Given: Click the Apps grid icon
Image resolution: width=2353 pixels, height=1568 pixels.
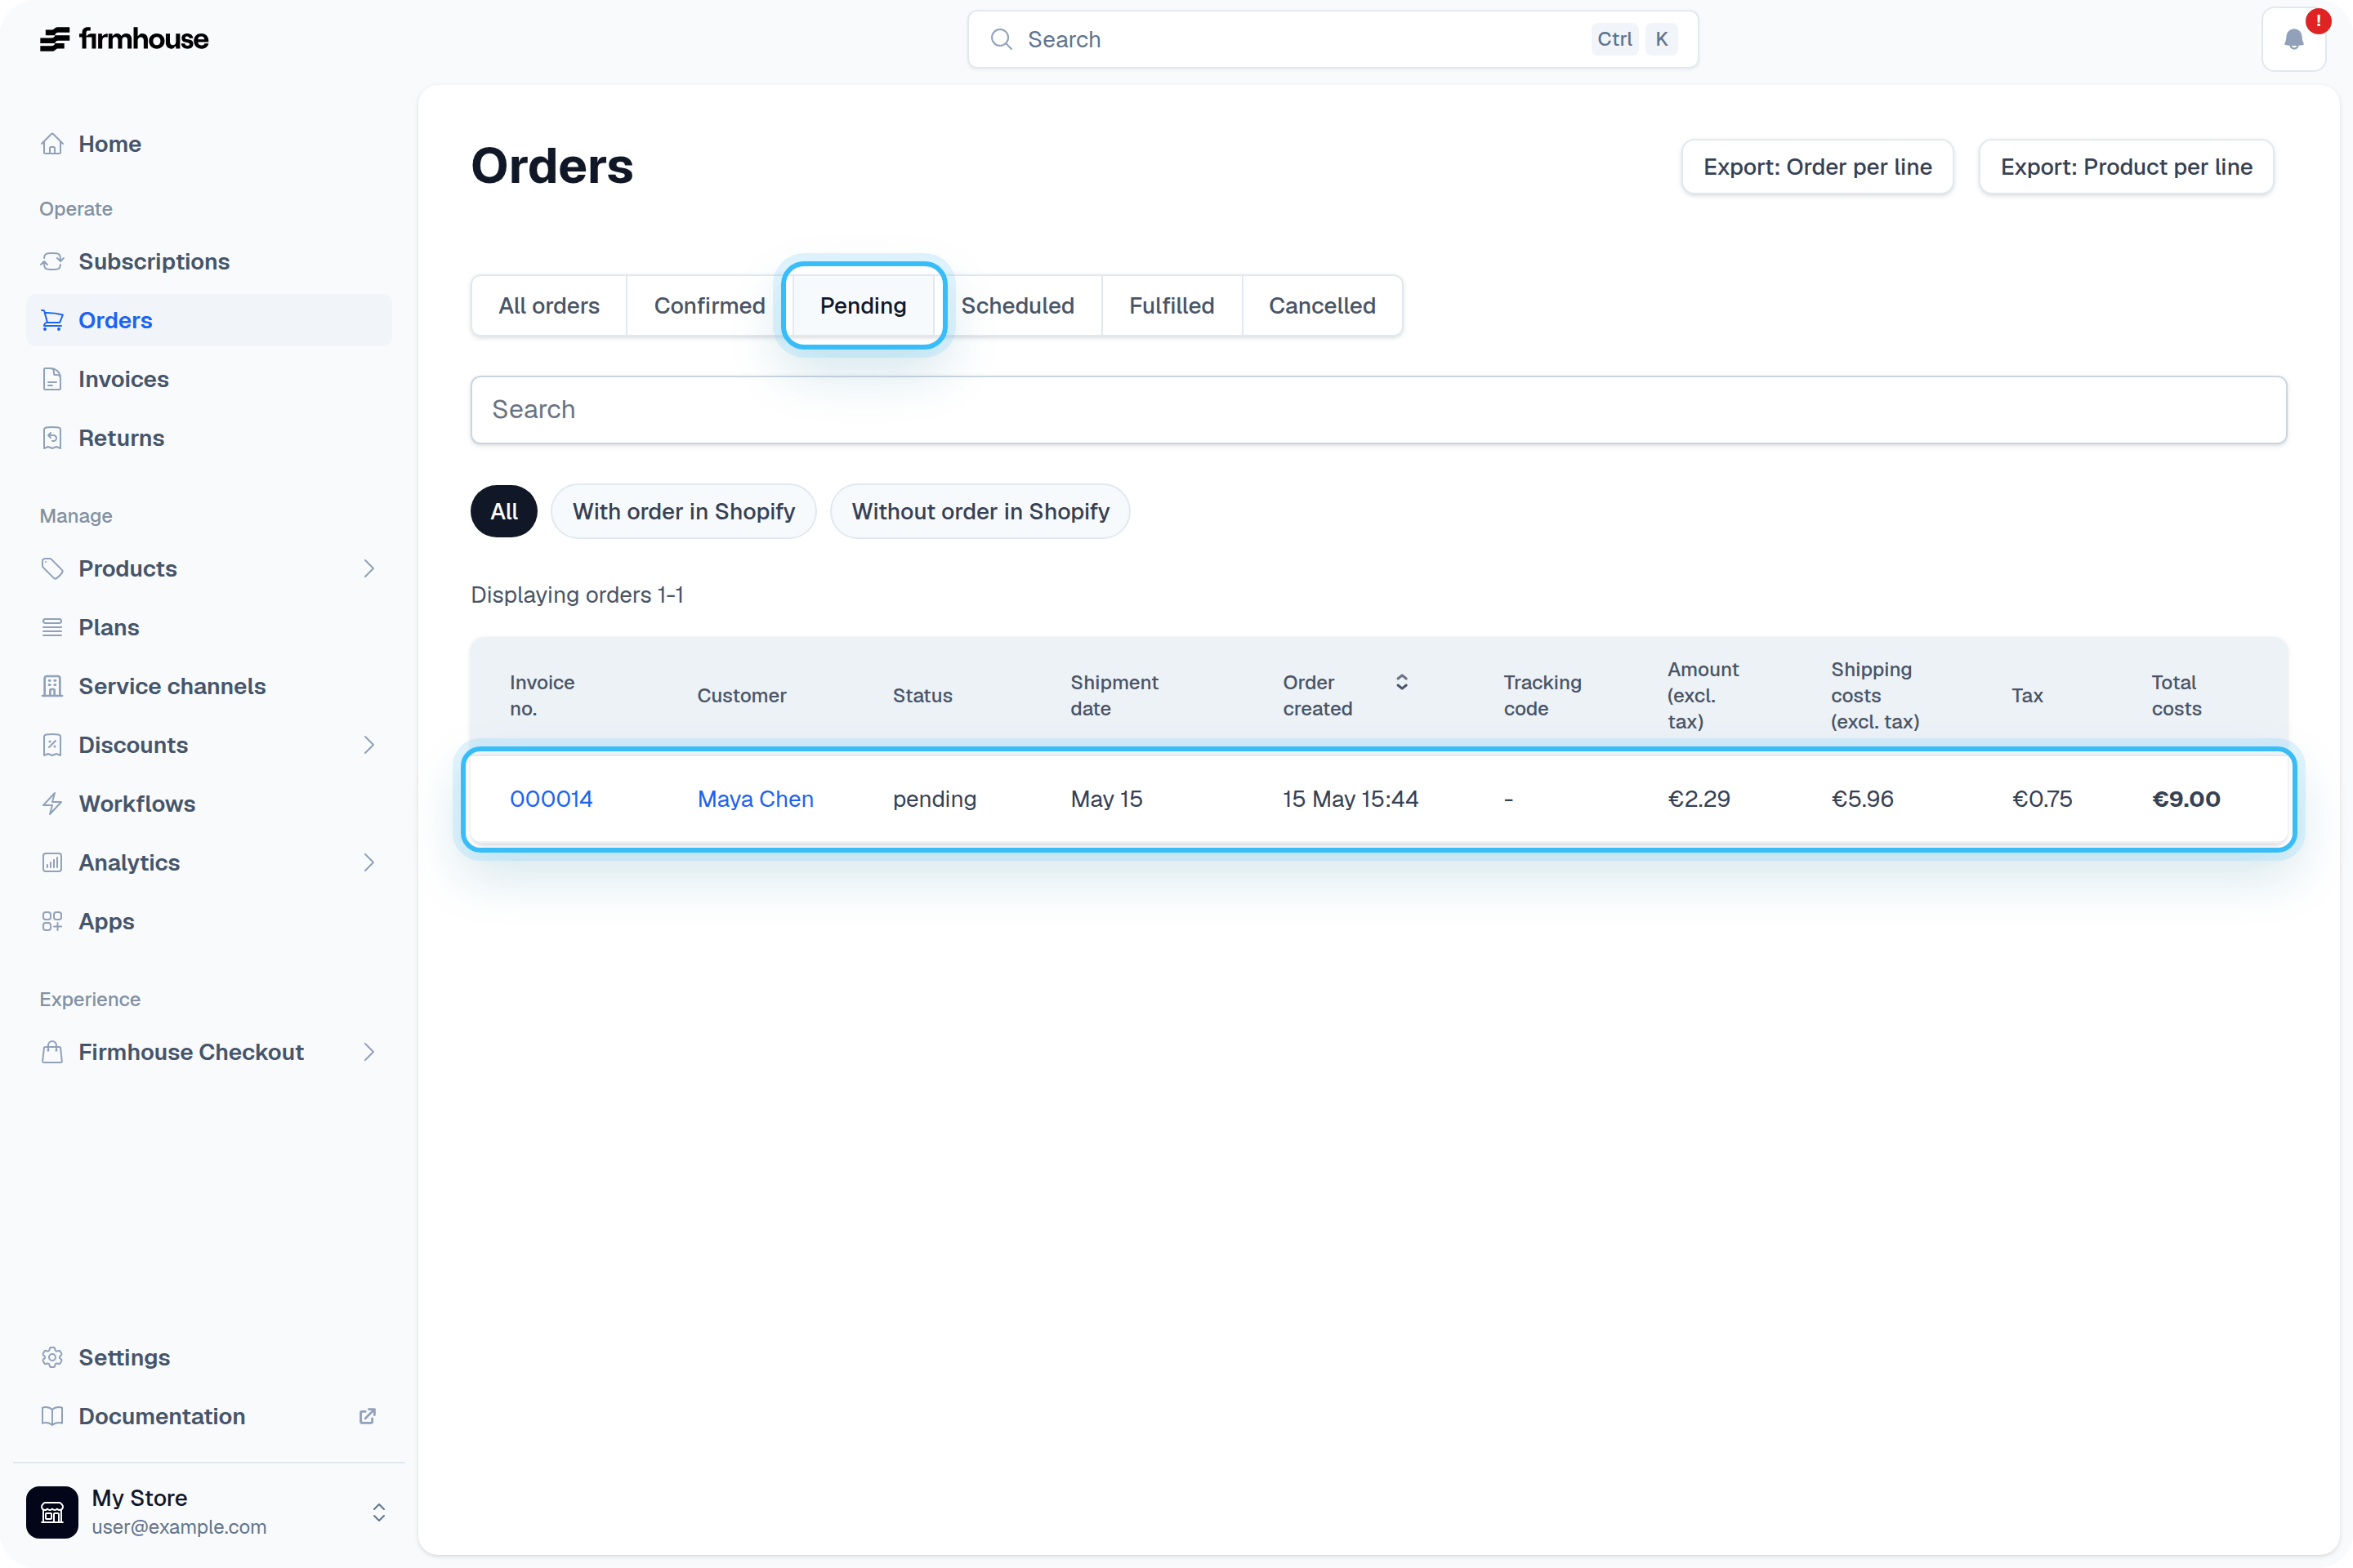Looking at the screenshot, I should coord(52,921).
